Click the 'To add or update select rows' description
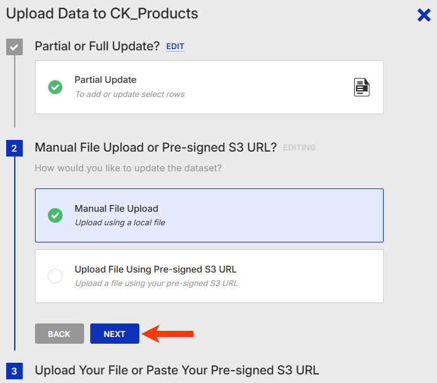Image resolution: width=437 pixels, height=383 pixels. 130,95
